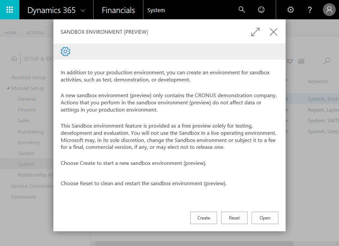Select the HOME tab
The height and width of the screenshot is (246, 339).
tap(10, 33)
